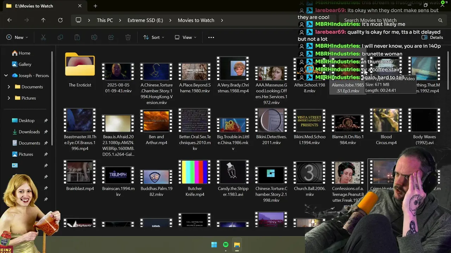Open pinned Documents quick access item

(x=29, y=143)
